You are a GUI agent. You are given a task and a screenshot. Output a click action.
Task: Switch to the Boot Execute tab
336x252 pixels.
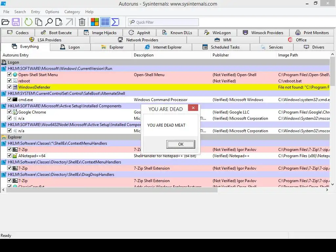[56, 32]
